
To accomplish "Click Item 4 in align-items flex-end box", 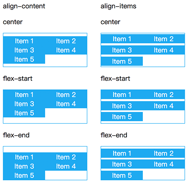I will tap(164, 164).
